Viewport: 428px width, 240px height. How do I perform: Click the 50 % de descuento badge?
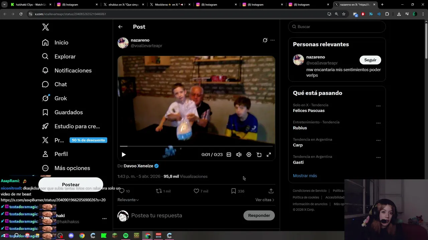[x=88, y=140]
